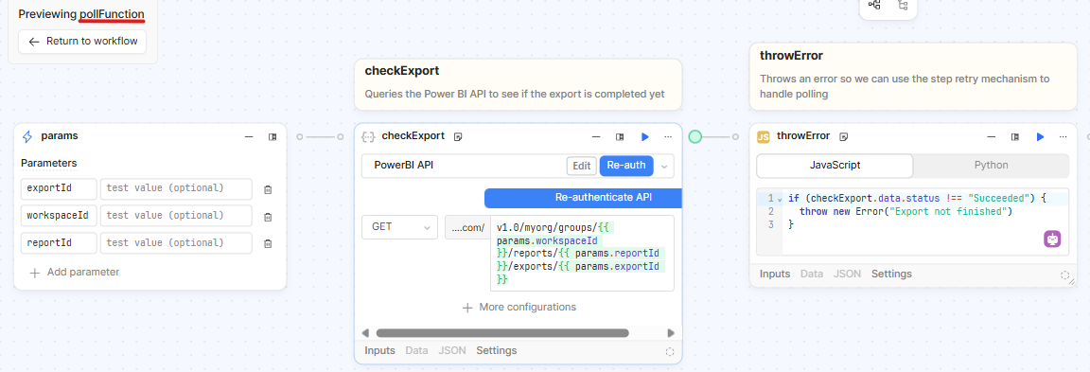Click Add parameter
This screenshot has height=372, width=1090.
(75, 273)
